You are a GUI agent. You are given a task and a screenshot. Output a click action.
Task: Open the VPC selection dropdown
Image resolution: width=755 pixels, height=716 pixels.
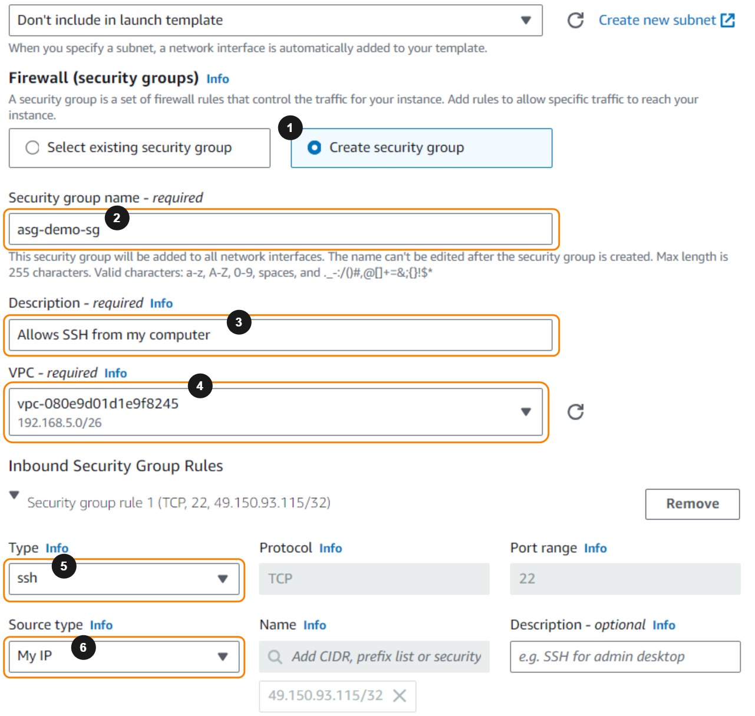click(275, 412)
